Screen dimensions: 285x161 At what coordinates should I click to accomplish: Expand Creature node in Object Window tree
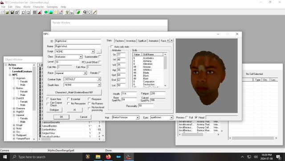click(x=10, y=68)
